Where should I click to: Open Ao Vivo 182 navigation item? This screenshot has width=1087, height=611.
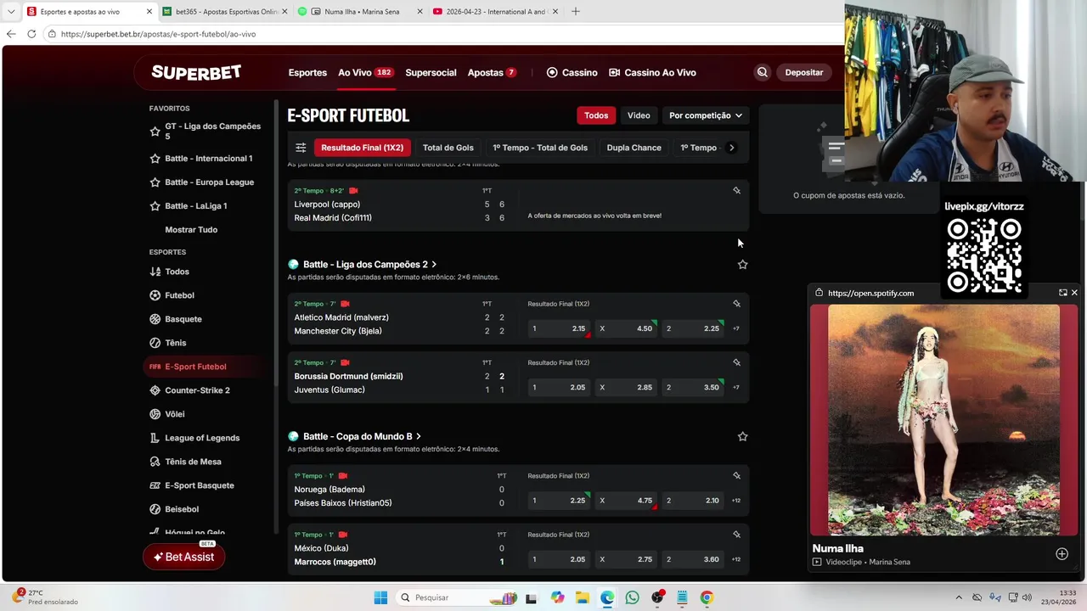[365, 73]
